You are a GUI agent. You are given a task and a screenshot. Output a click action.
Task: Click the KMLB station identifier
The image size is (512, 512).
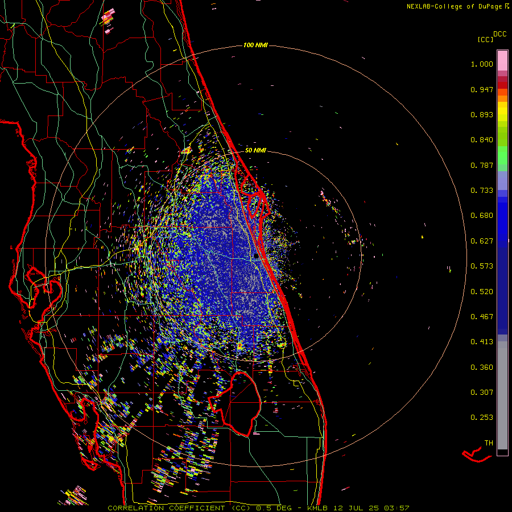pyautogui.click(x=317, y=508)
